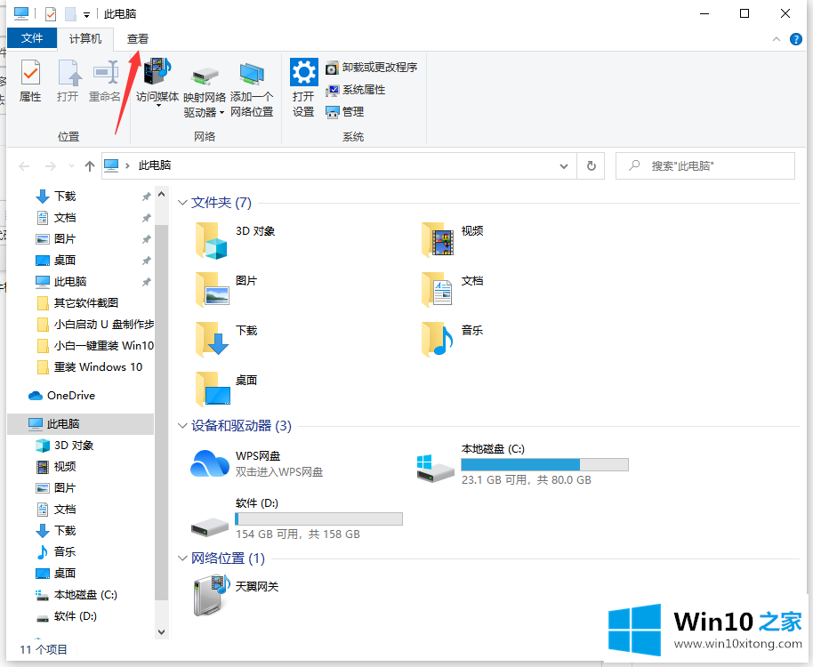Switch to the 计算机 ribbon tab
This screenshot has height=667, width=813.
pyautogui.click(x=85, y=39)
